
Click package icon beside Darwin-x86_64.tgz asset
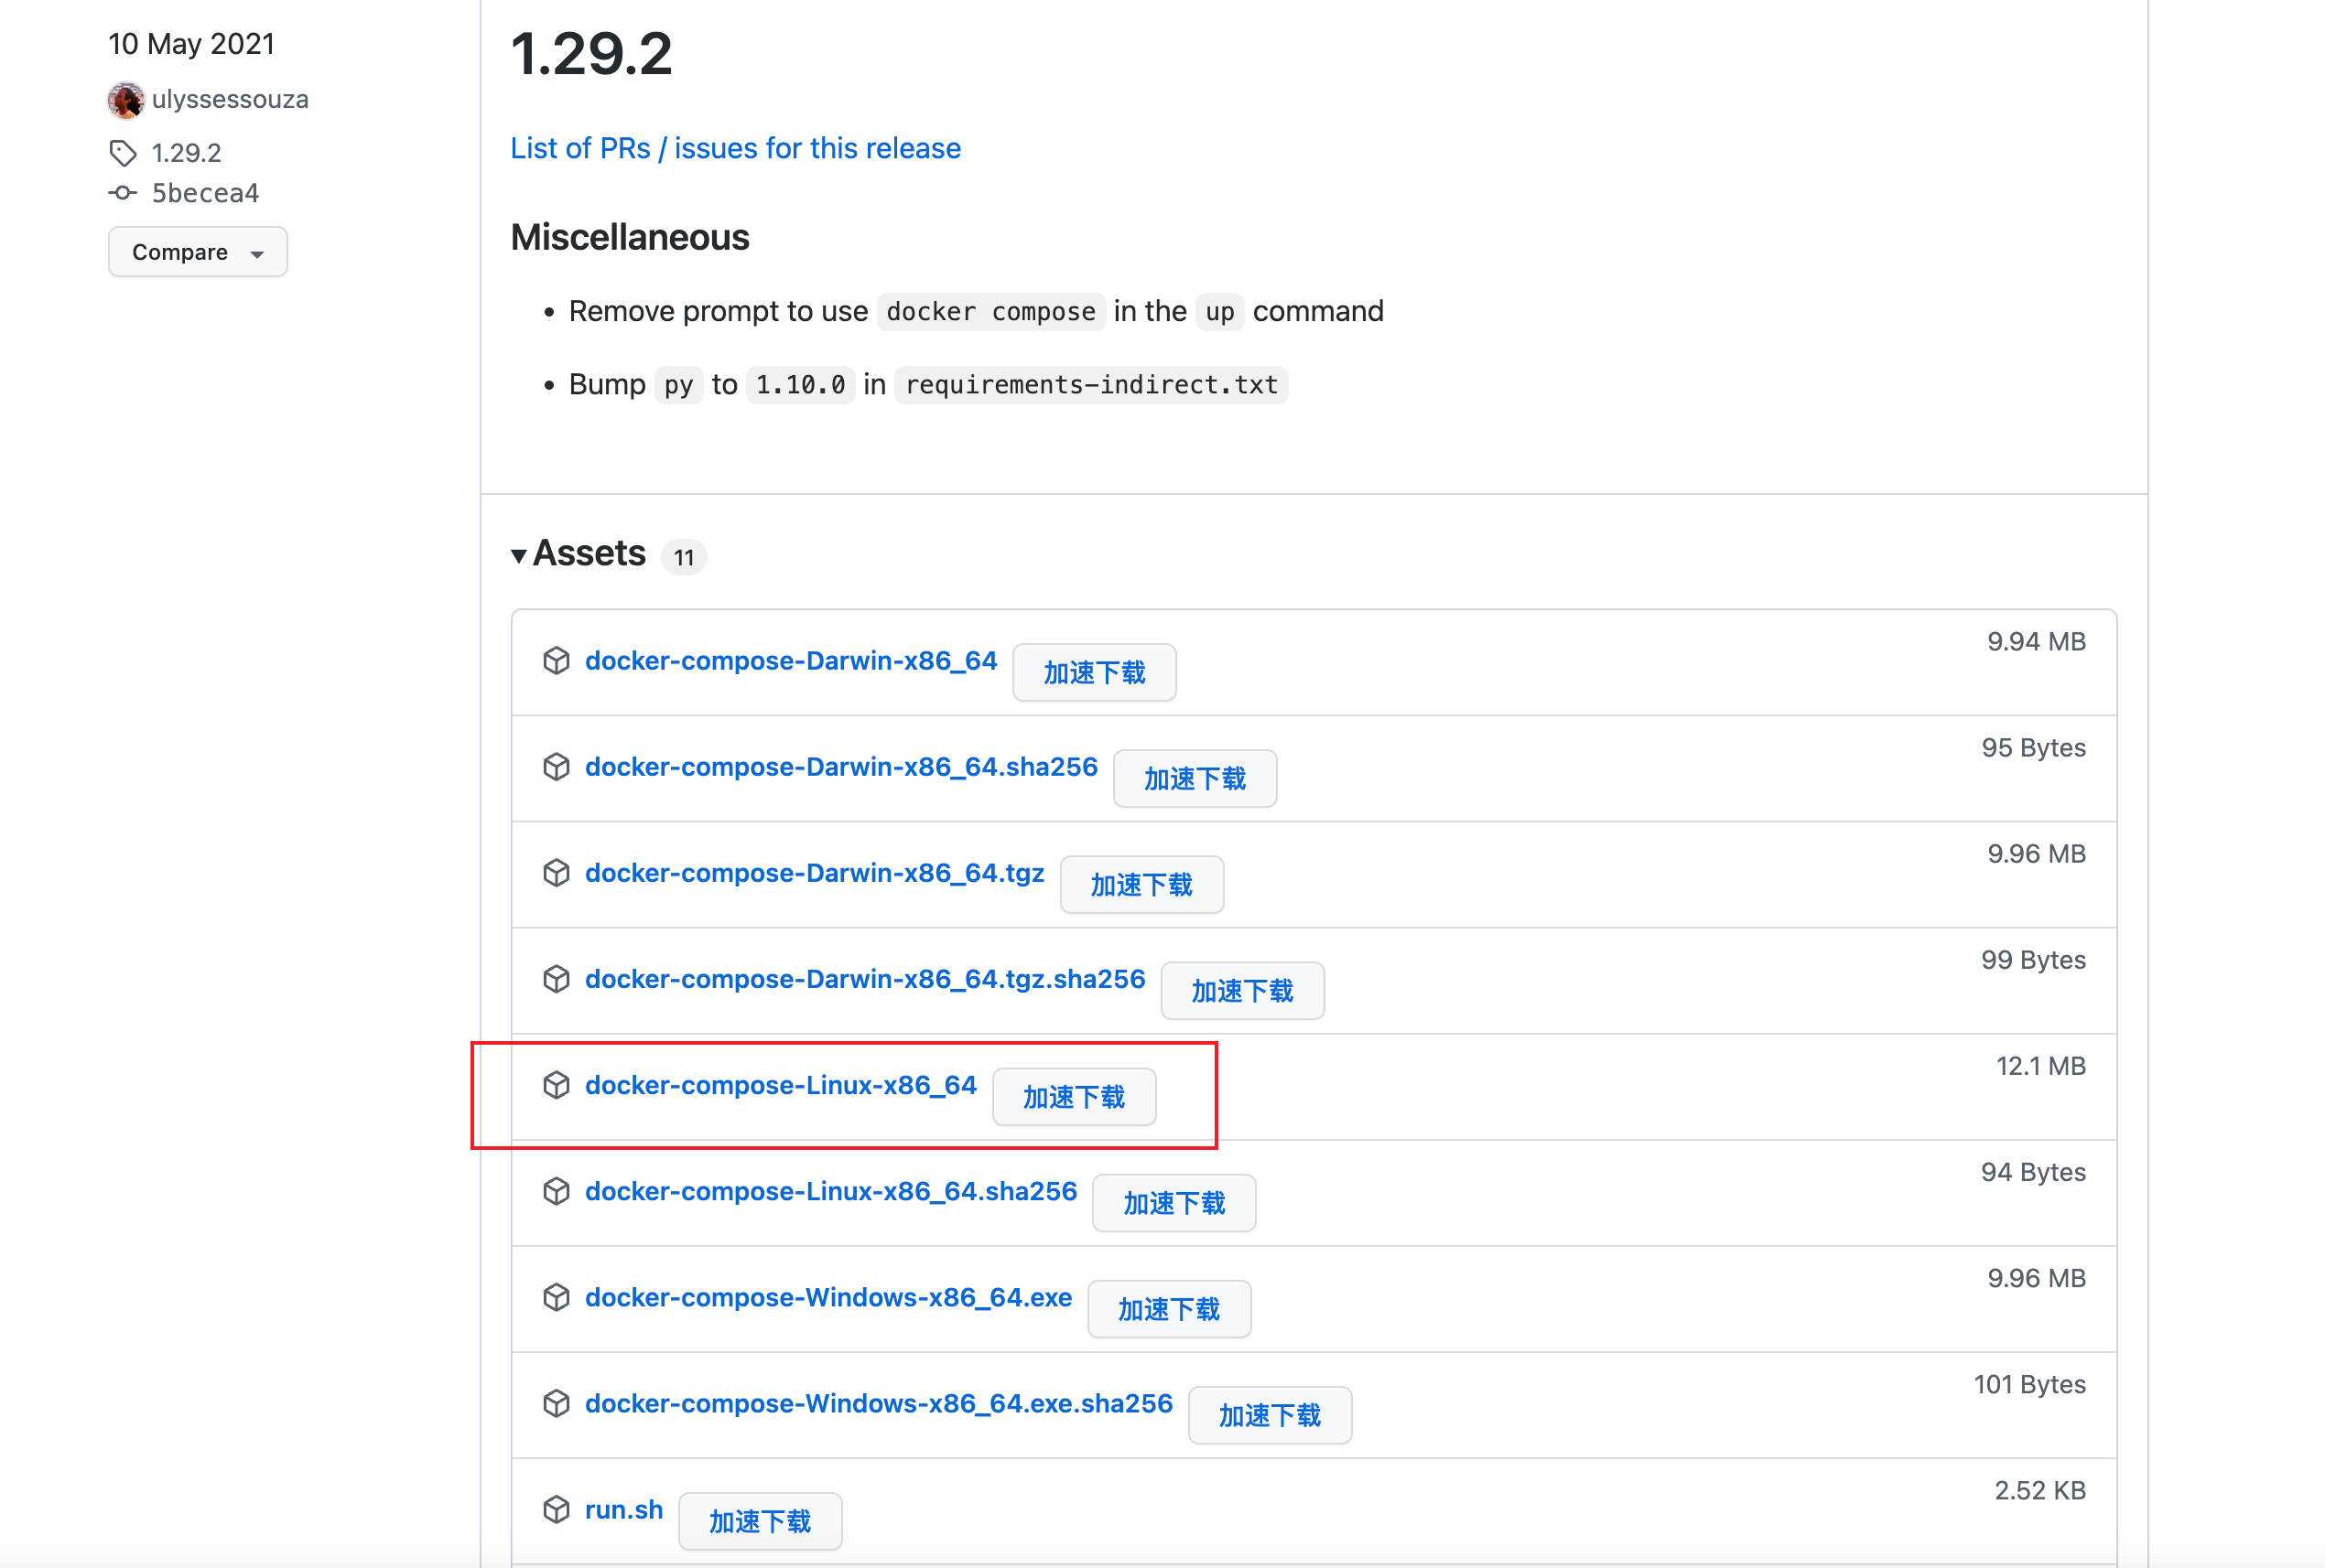point(557,873)
